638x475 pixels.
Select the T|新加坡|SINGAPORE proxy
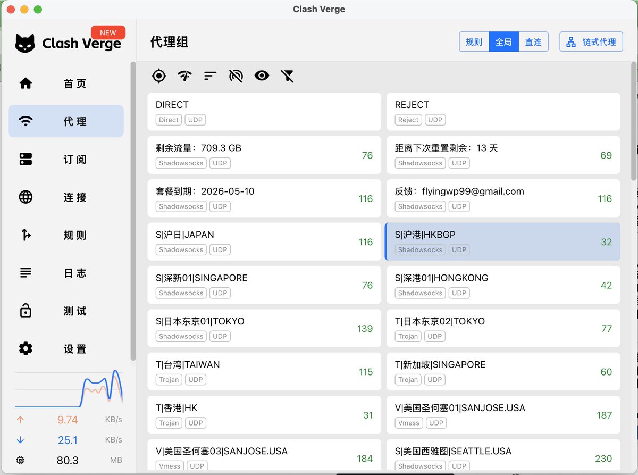tap(503, 372)
